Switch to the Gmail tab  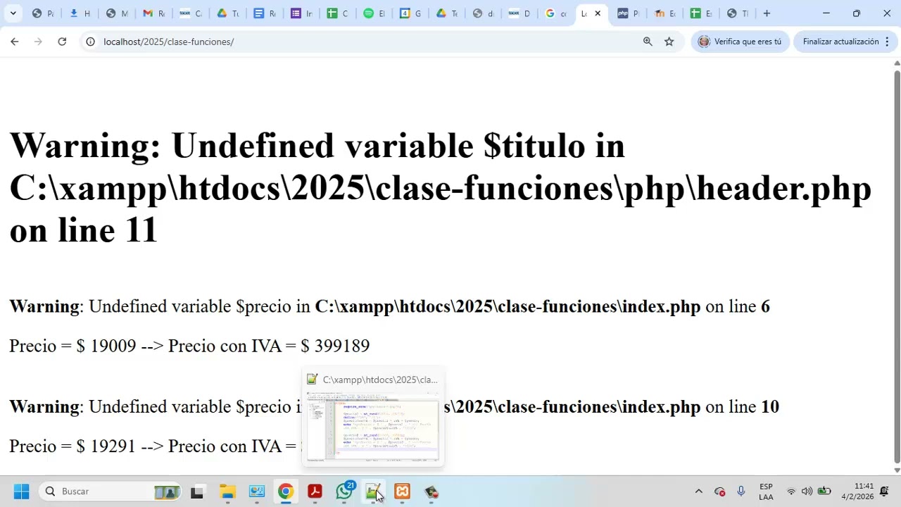[x=153, y=13]
